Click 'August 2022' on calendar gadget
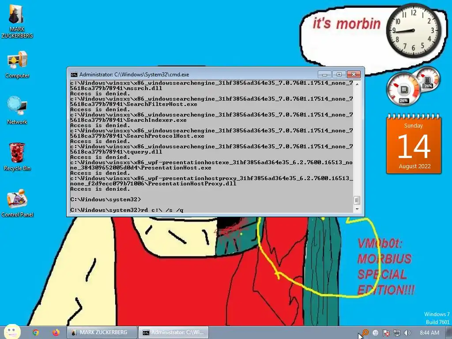 point(414,166)
